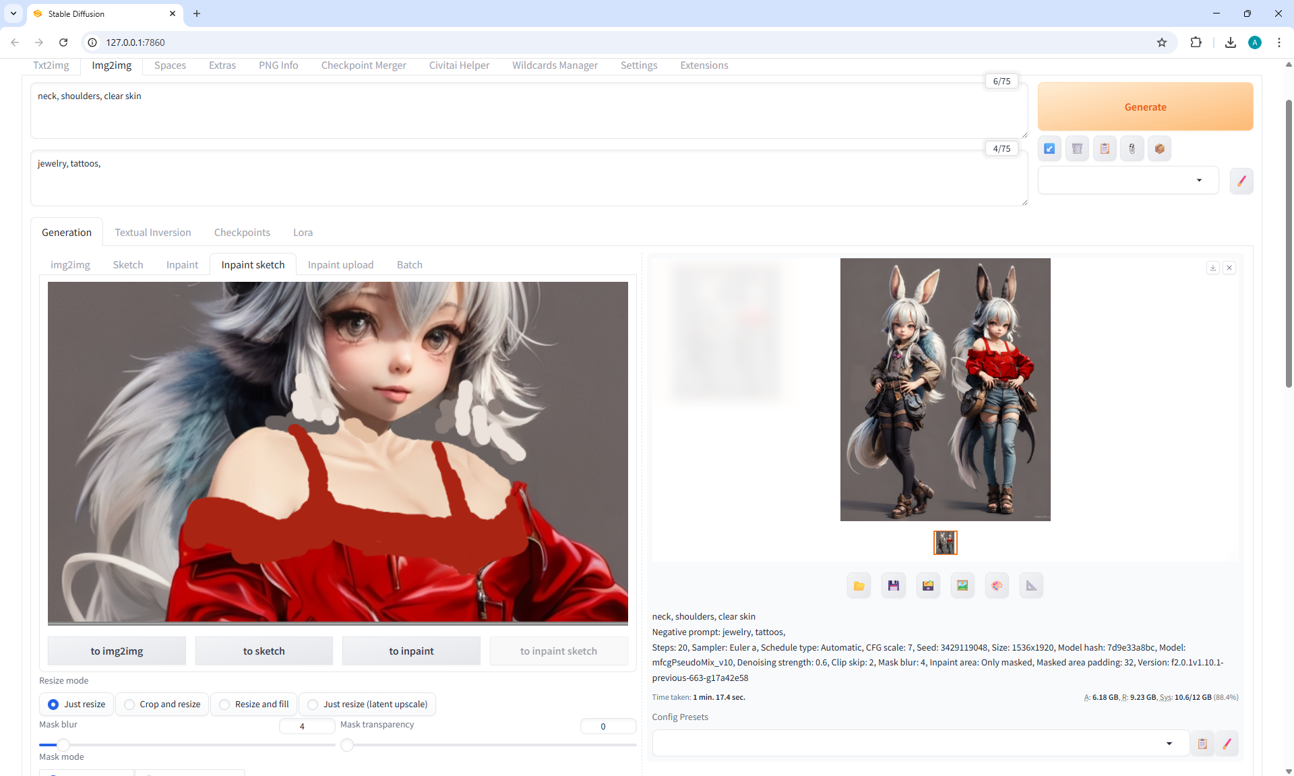Open output folder with the folder icon
Screen dimensions: 1294x776
(x=859, y=585)
